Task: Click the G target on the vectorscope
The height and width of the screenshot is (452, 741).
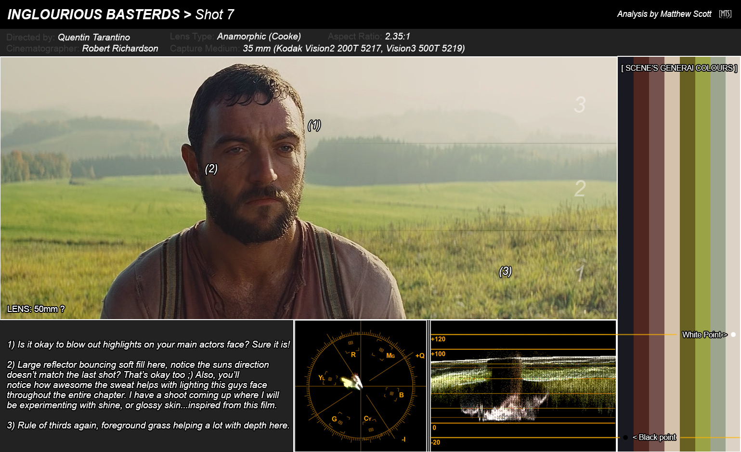Action: tap(334, 419)
